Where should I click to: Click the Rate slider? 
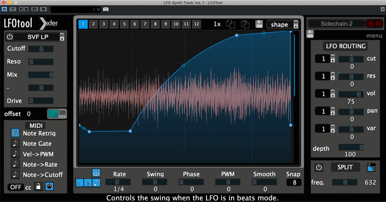coord(118,182)
